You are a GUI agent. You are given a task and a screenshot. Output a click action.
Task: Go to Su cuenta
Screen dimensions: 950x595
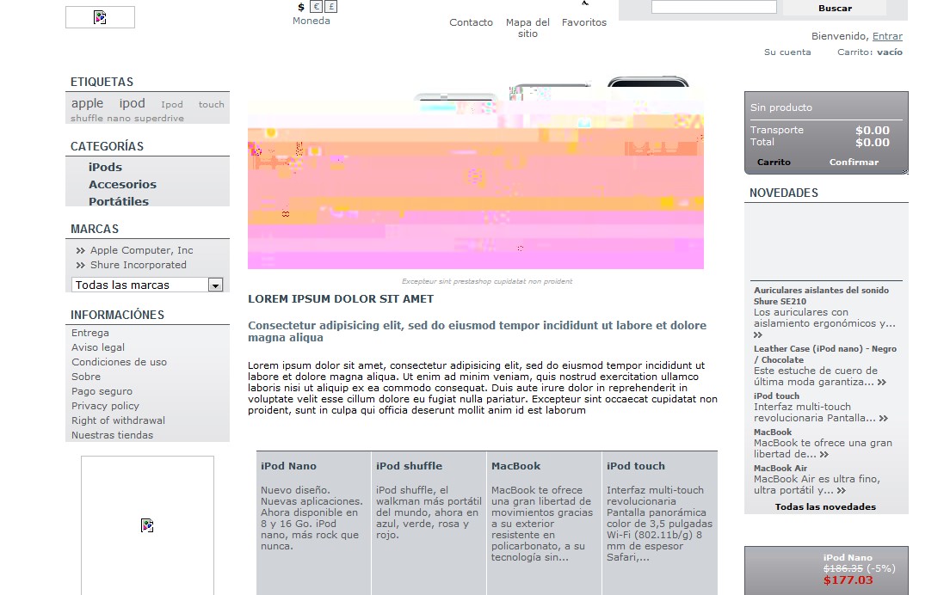[x=787, y=52]
